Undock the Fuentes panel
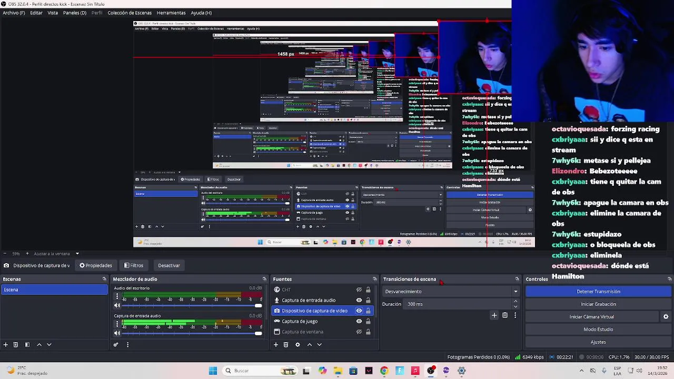 pos(374,279)
